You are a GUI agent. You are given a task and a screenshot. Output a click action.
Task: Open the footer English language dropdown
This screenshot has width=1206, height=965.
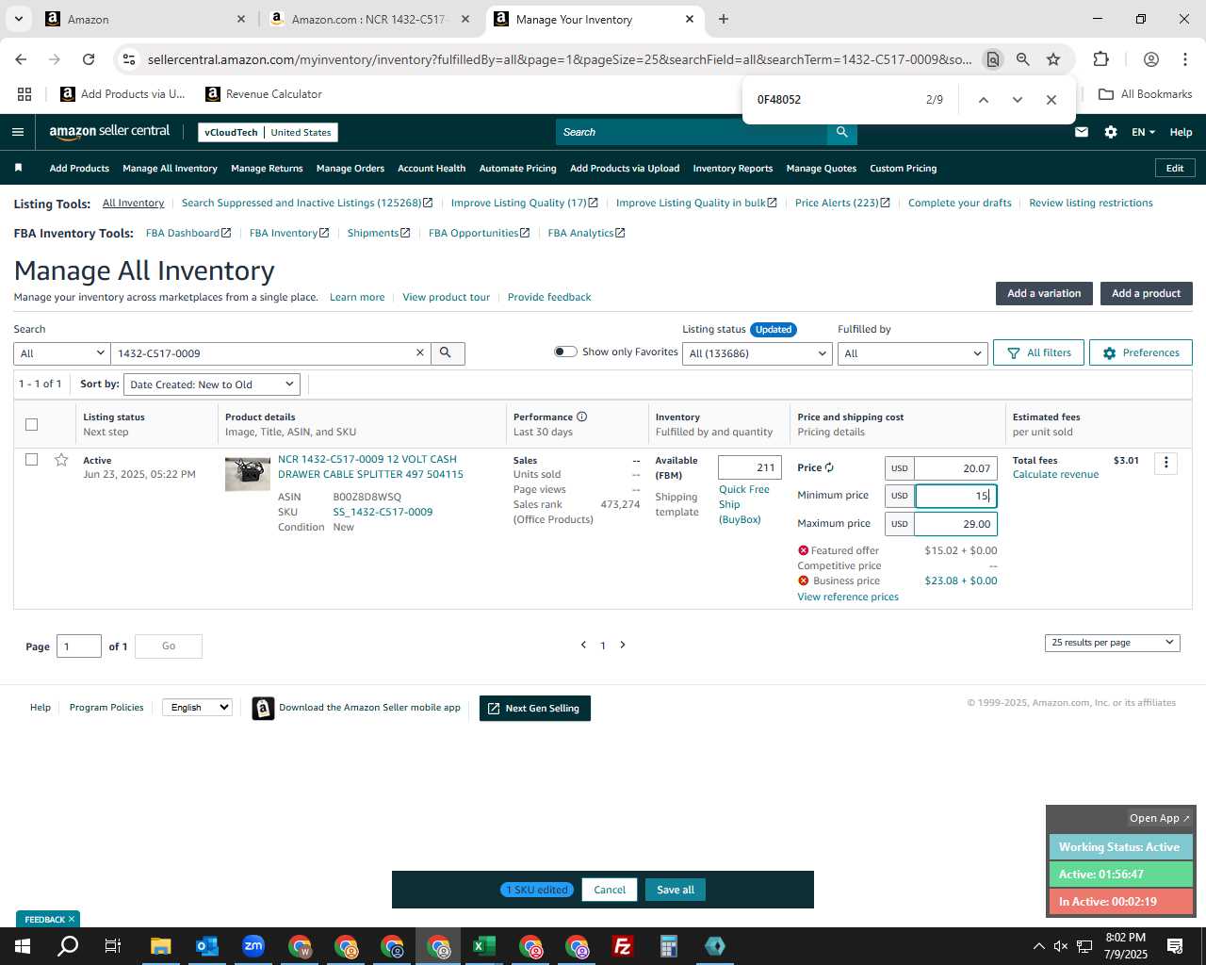point(197,708)
